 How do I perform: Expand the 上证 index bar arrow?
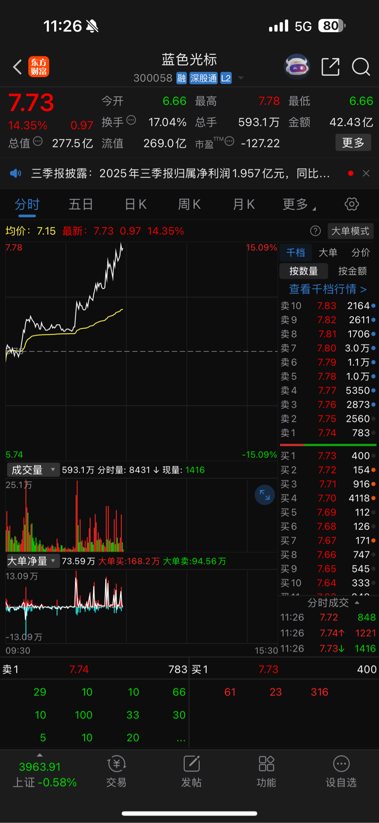pos(39,755)
